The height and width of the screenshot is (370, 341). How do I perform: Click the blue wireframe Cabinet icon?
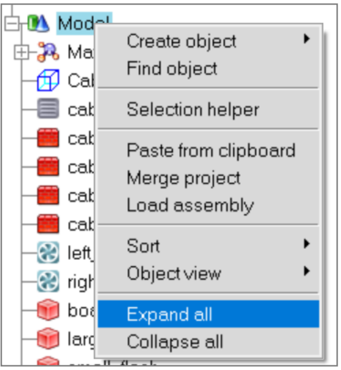(x=48, y=80)
